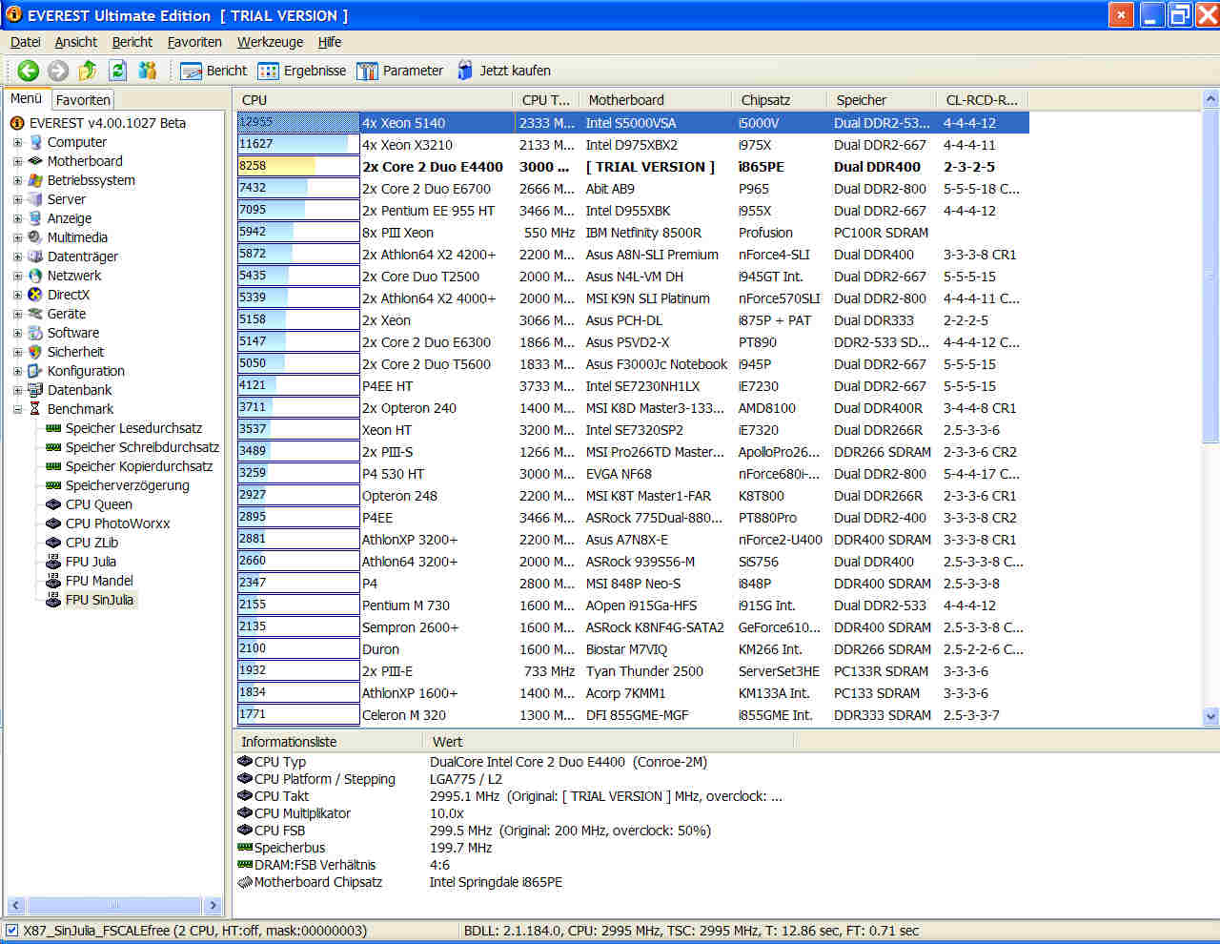Click the green Back arrow toolbar icon
The width and height of the screenshot is (1220, 944).
click(x=29, y=71)
